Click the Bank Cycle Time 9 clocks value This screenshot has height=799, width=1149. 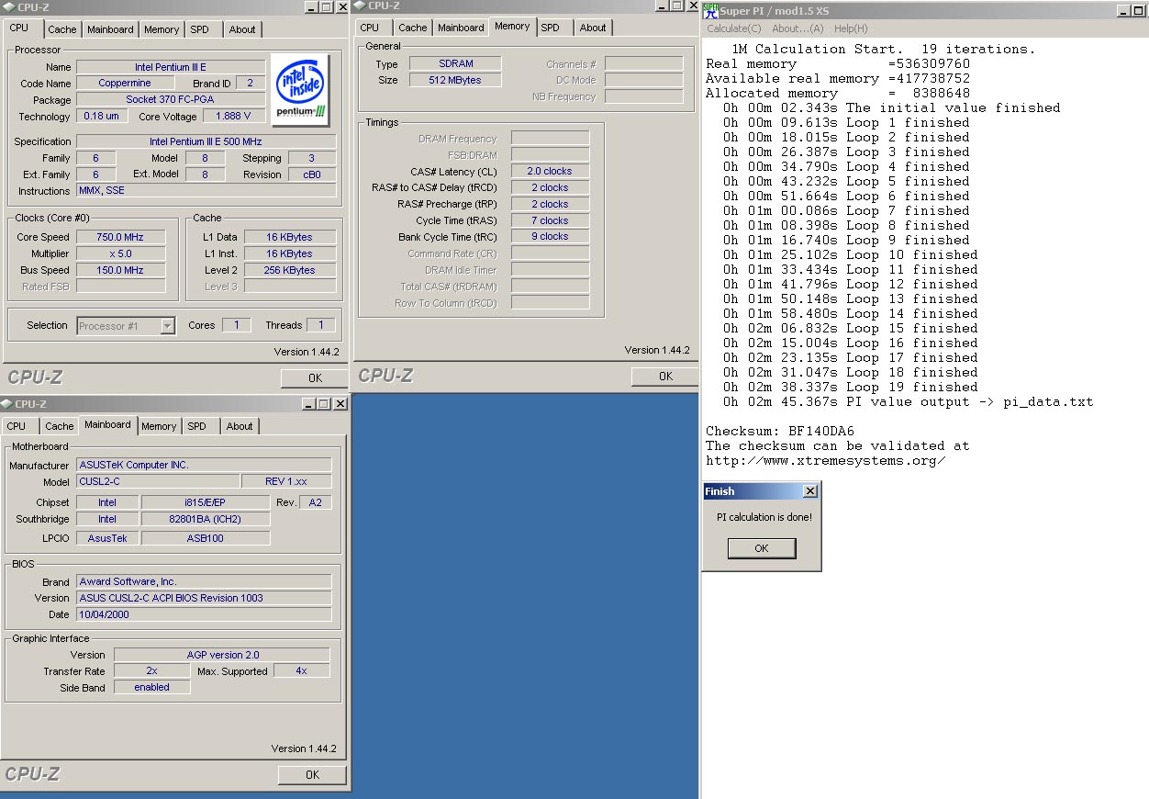coord(550,236)
